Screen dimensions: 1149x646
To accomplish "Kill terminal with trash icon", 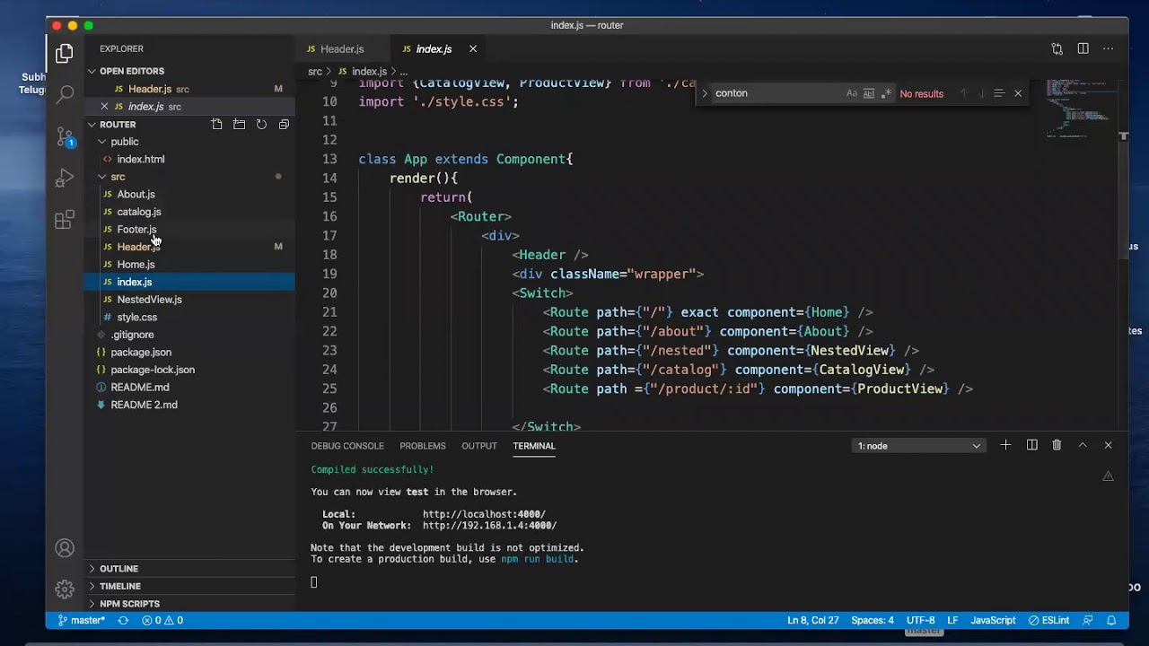I will click(1057, 446).
